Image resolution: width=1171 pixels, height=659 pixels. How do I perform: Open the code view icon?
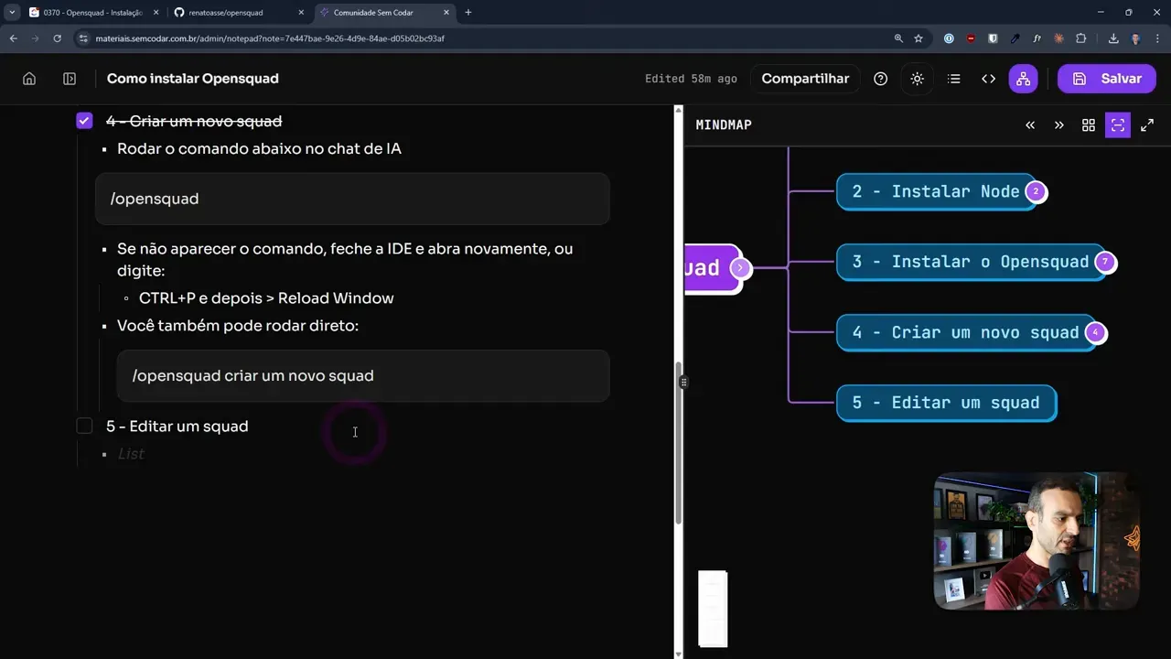[988, 78]
